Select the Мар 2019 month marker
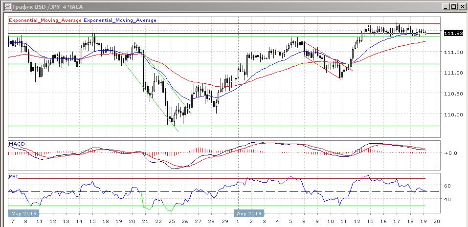 [x=24, y=213]
